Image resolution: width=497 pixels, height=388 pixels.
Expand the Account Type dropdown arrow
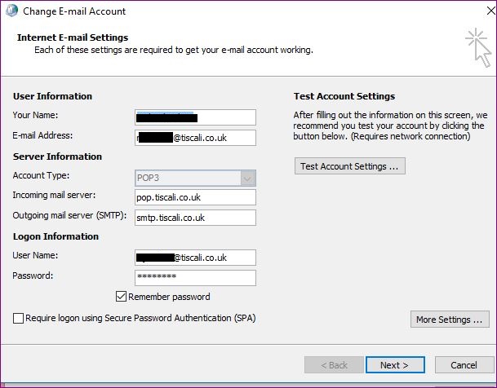tap(247, 177)
